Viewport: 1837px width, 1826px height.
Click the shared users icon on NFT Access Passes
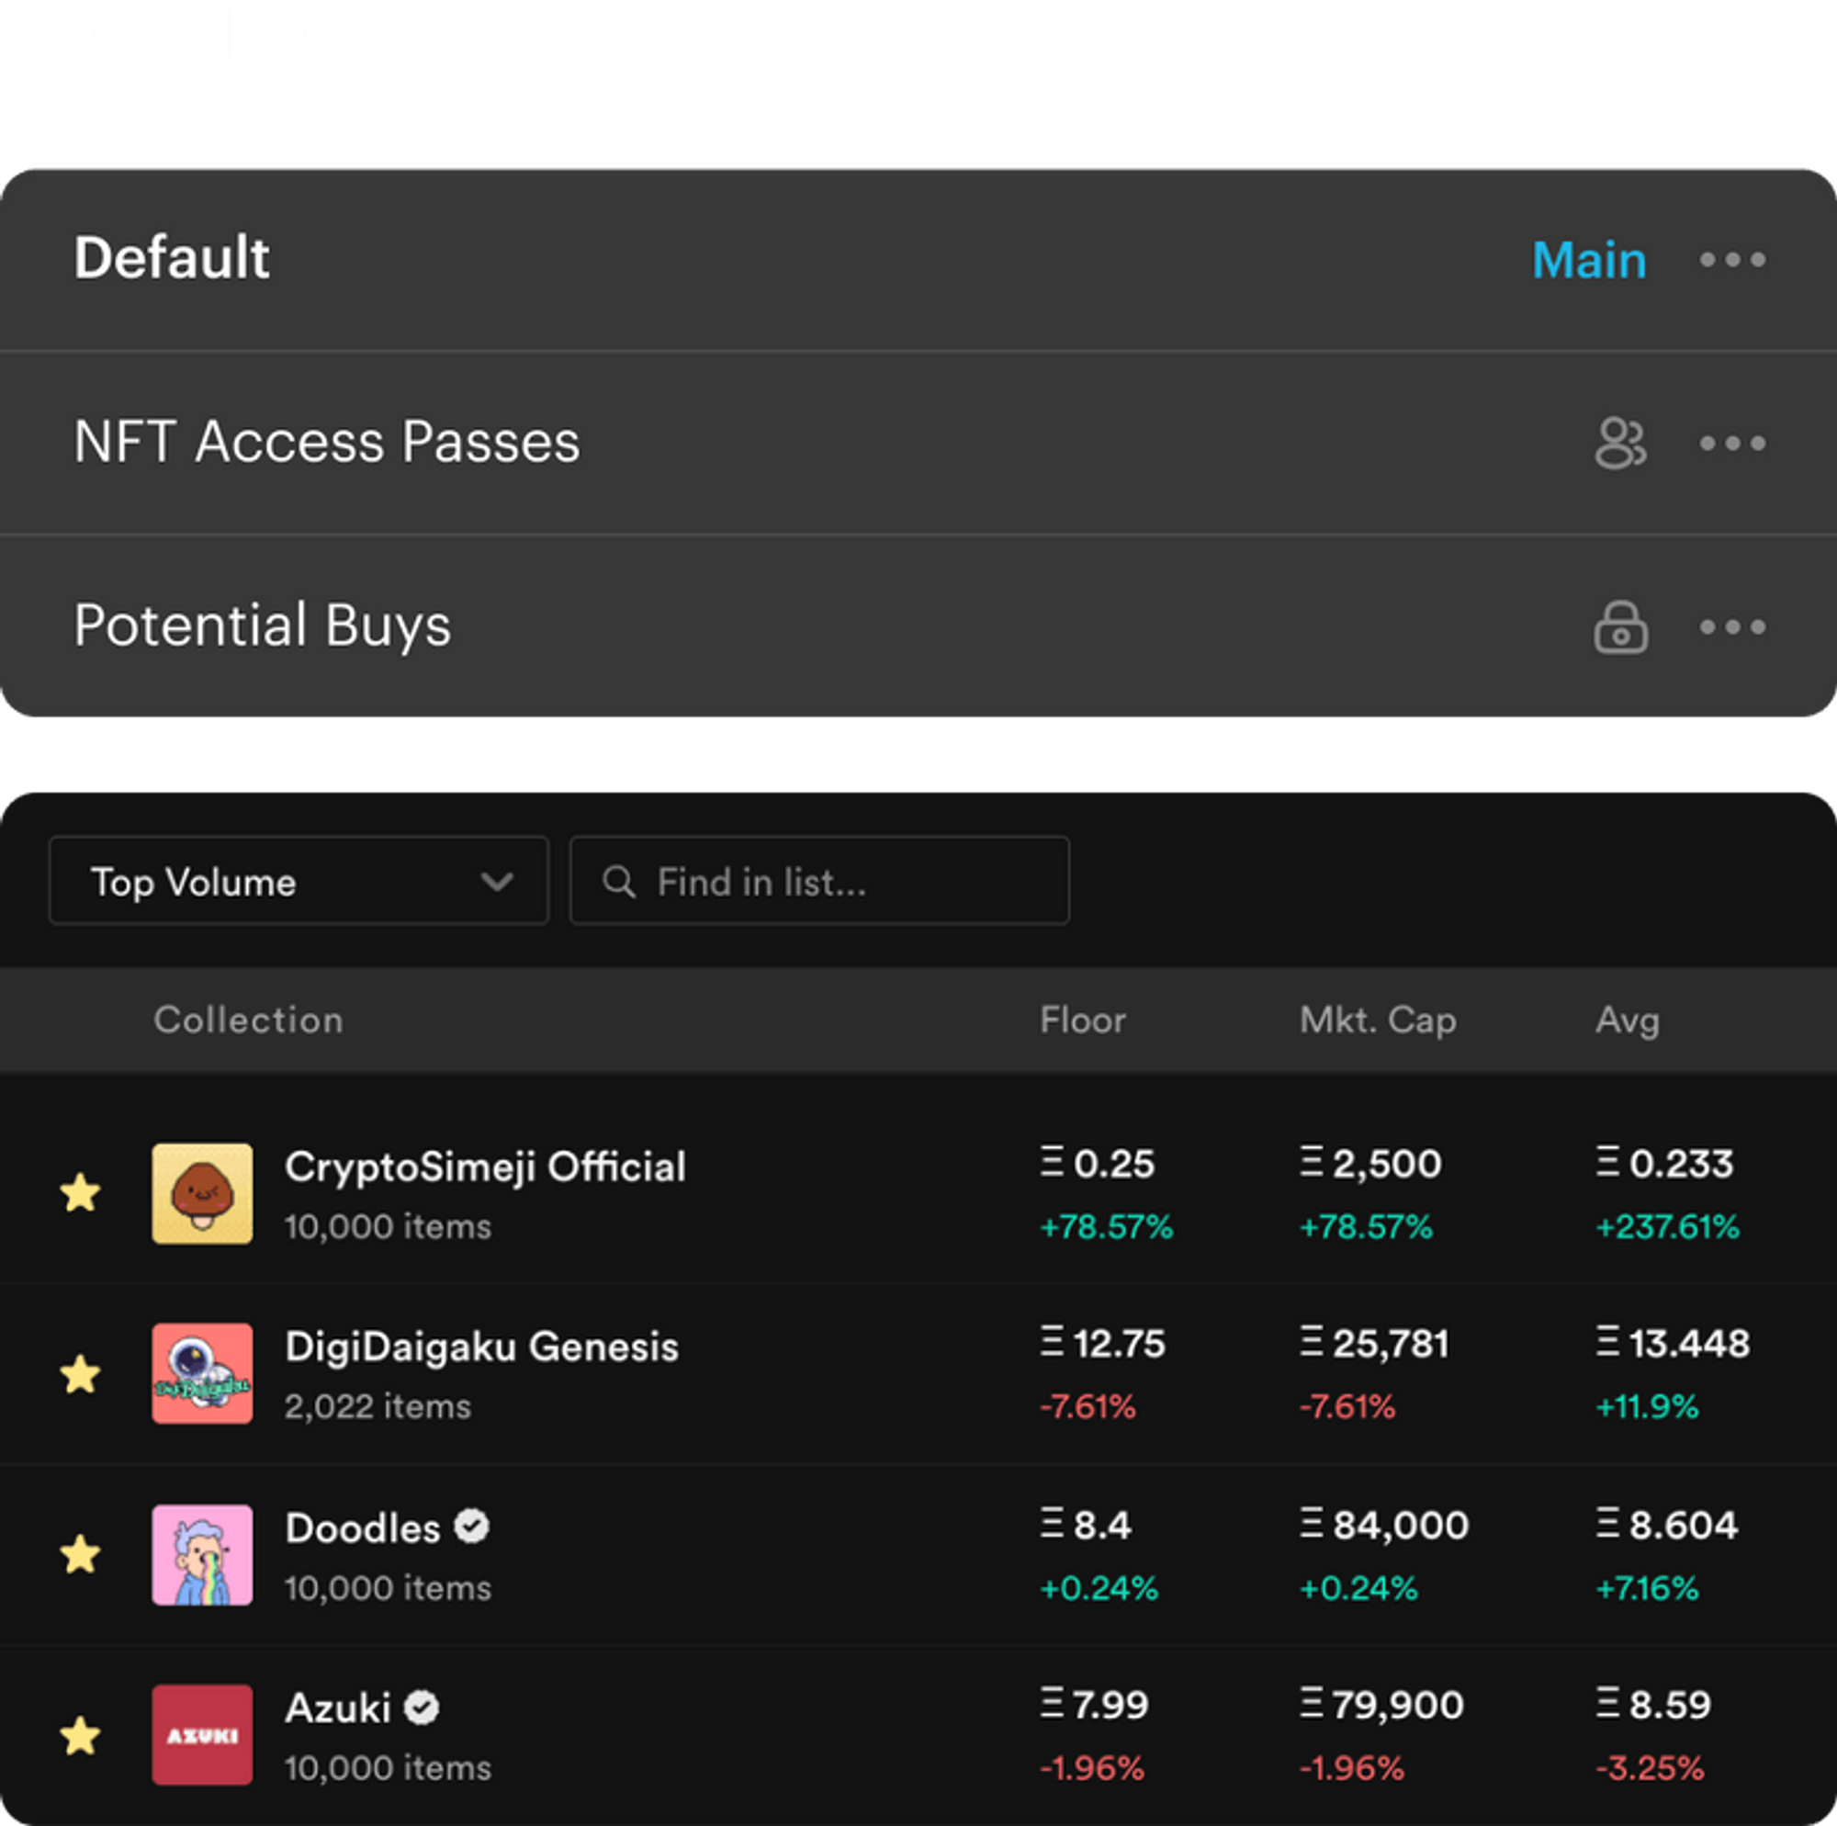[x=1620, y=444]
